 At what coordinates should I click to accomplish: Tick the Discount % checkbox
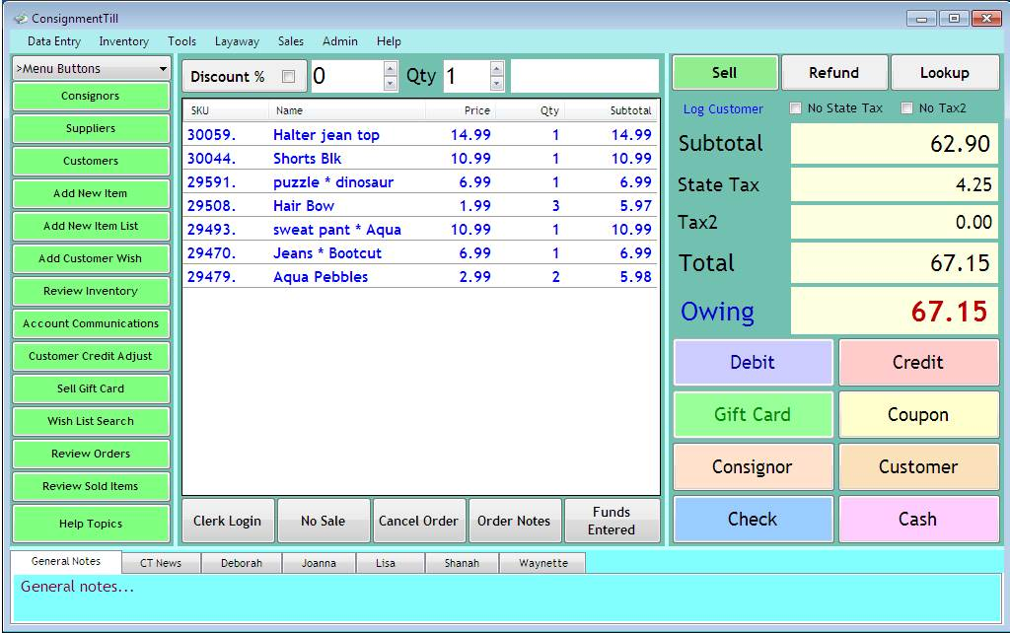[289, 77]
